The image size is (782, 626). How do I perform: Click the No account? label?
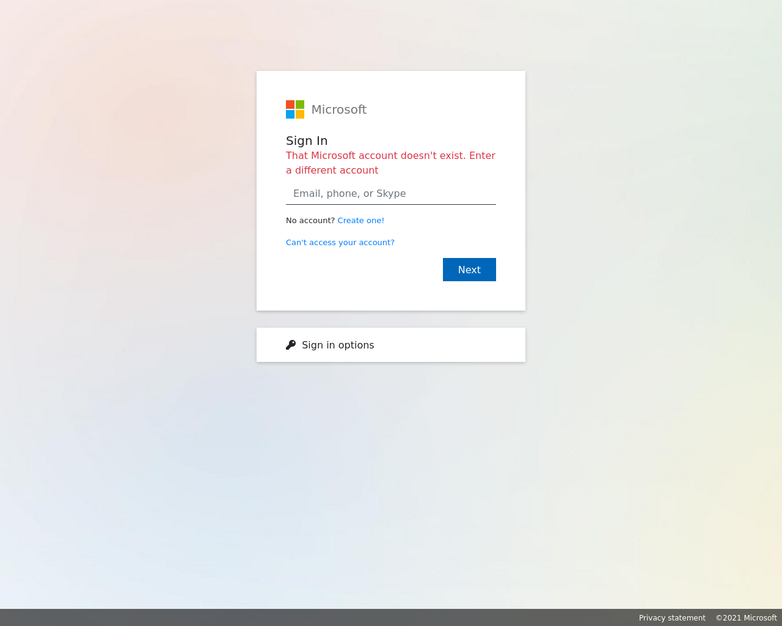tap(310, 221)
